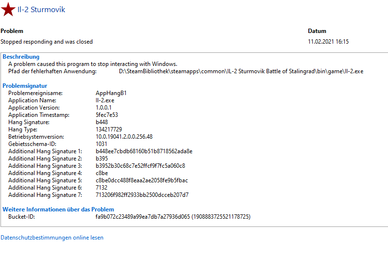Select the AppHangB1 event name value
Image resolution: width=388 pixels, height=257 pixels.
point(111,93)
